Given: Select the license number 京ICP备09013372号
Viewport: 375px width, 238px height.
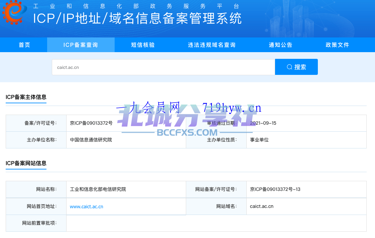Looking at the screenshot, I should click(x=91, y=123).
